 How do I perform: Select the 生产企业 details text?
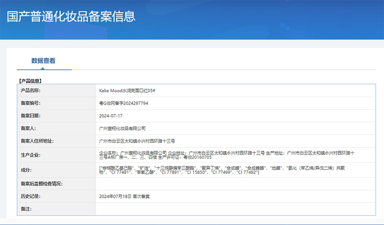[x=226, y=155]
